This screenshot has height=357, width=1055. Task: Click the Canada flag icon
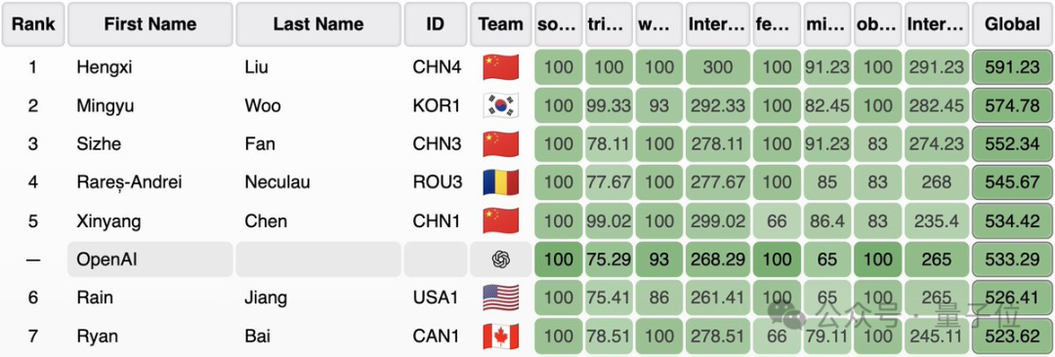501,337
